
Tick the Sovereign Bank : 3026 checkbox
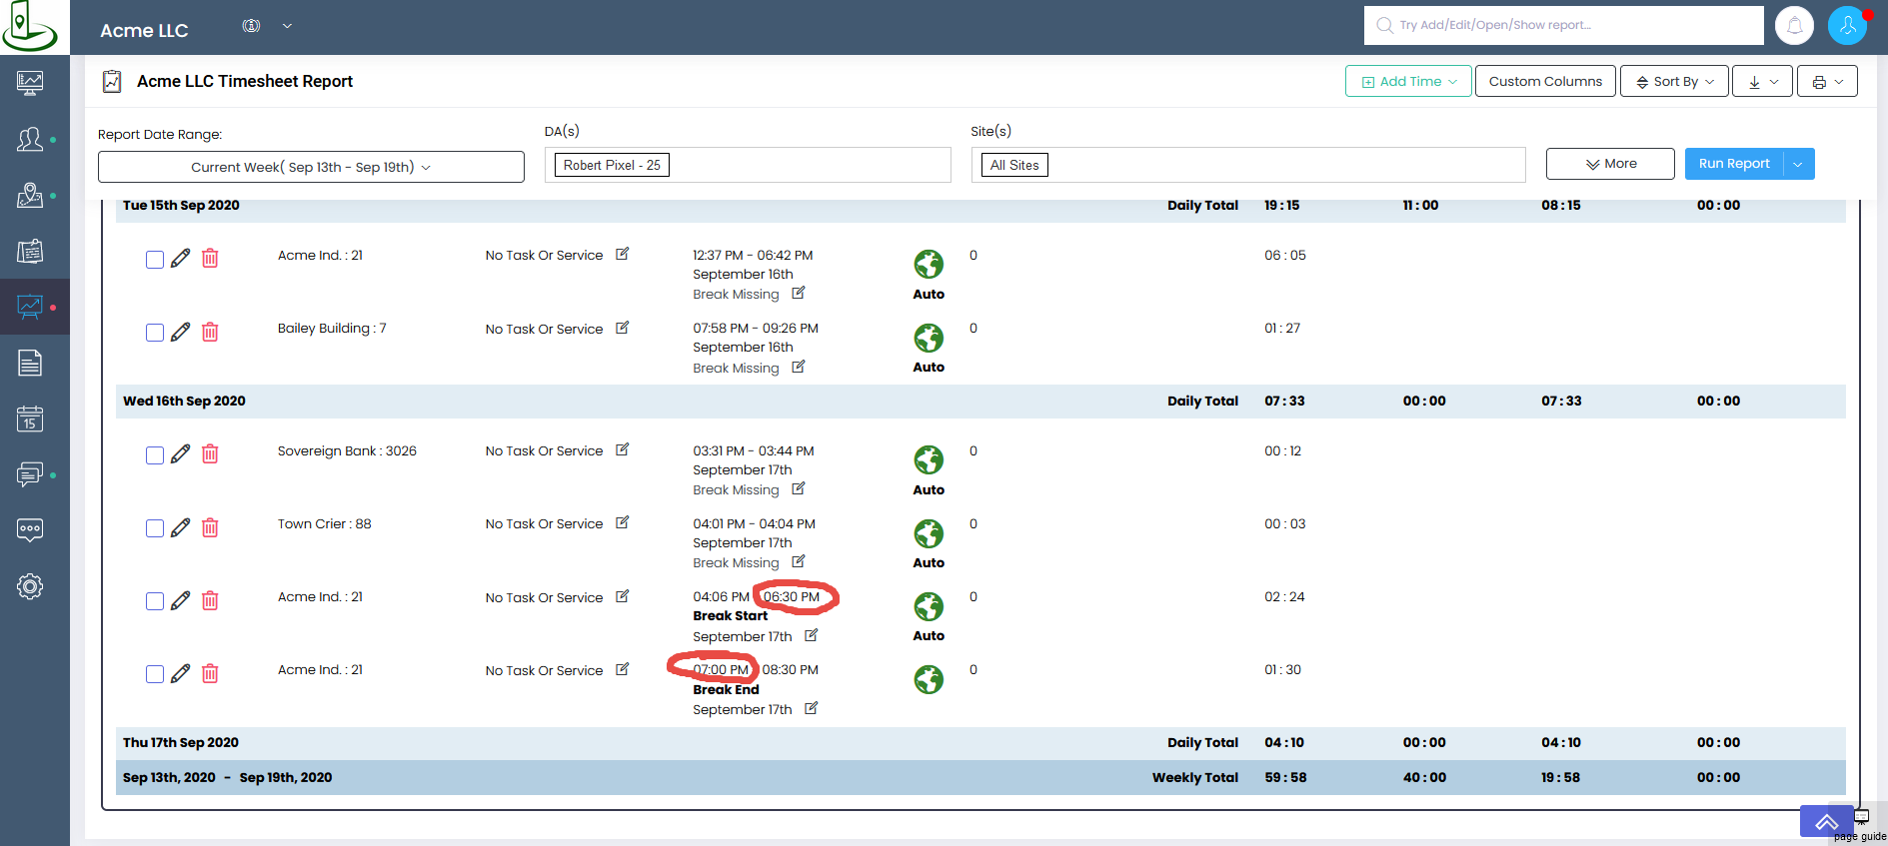[155, 455]
